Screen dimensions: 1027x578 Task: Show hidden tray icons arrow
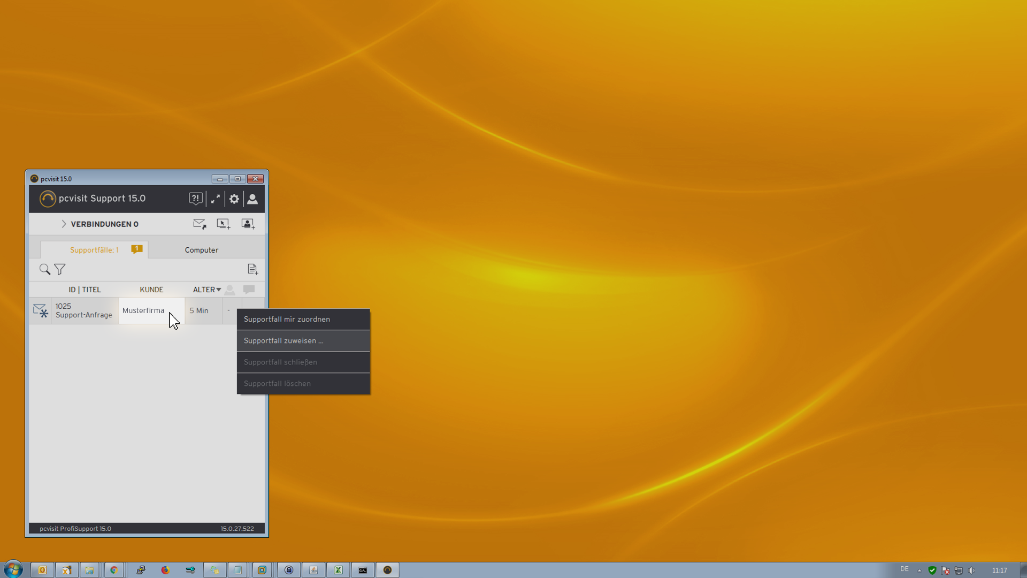pyautogui.click(x=919, y=571)
